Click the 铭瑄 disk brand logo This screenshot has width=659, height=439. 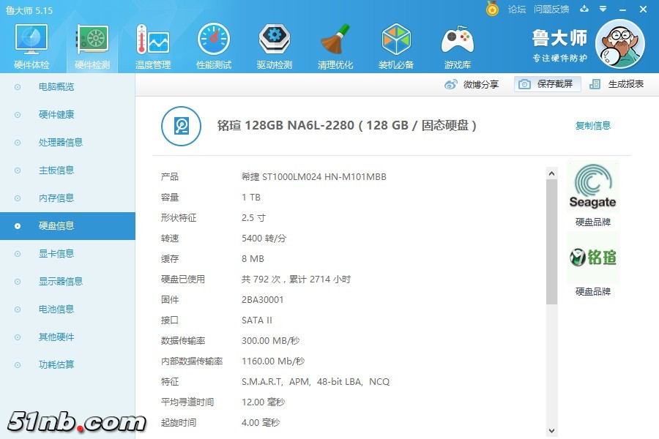point(592,258)
